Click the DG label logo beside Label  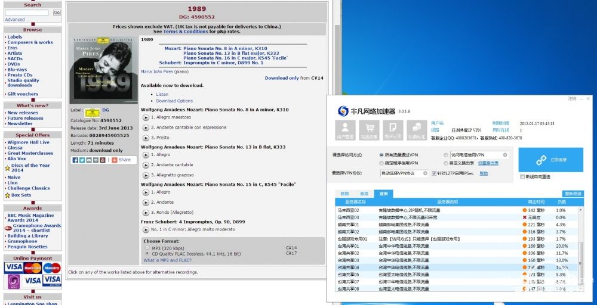pyautogui.click(x=92, y=113)
